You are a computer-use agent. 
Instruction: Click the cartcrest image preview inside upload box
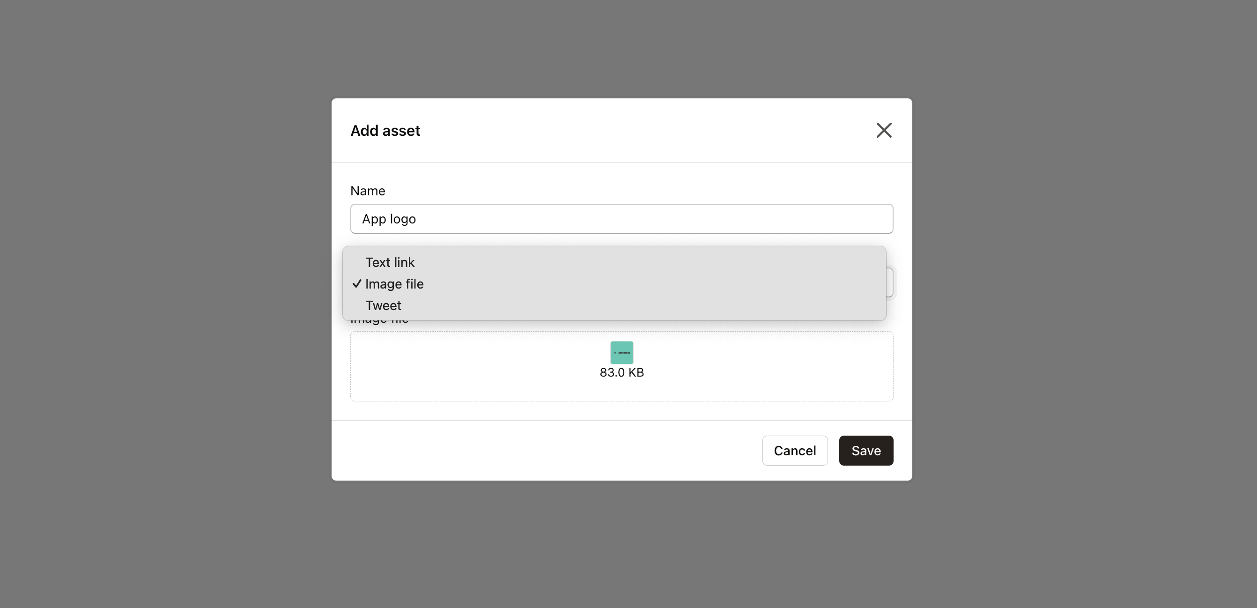point(621,352)
